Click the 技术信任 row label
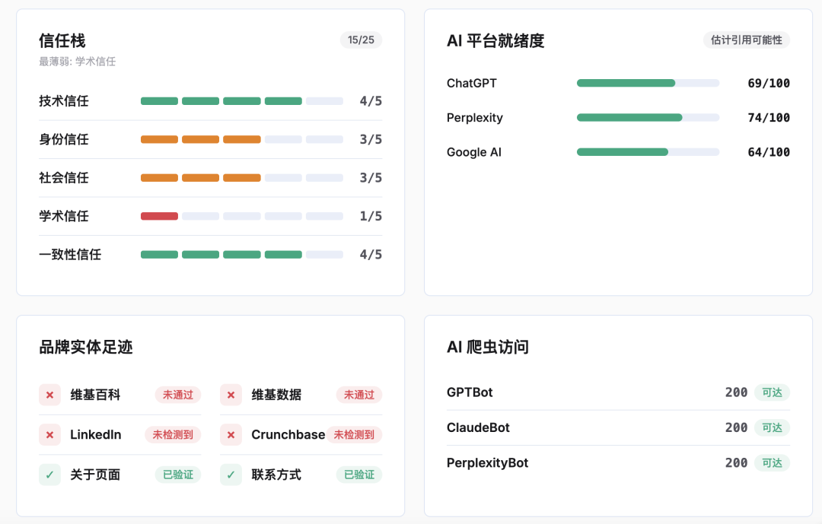The height and width of the screenshot is (524, 822). click(x=63, y=101)
